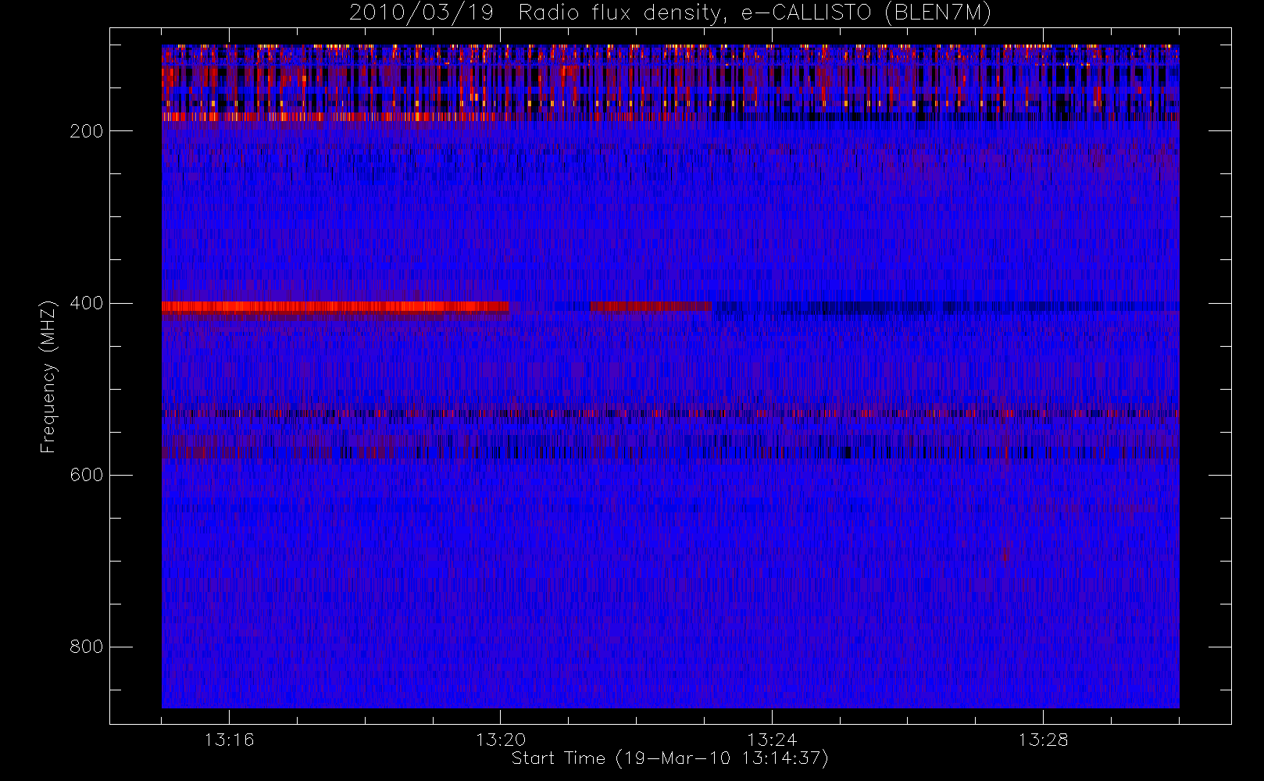Click the 13:28 time tick label
1264x781 pixels.
pos(1043,740)
